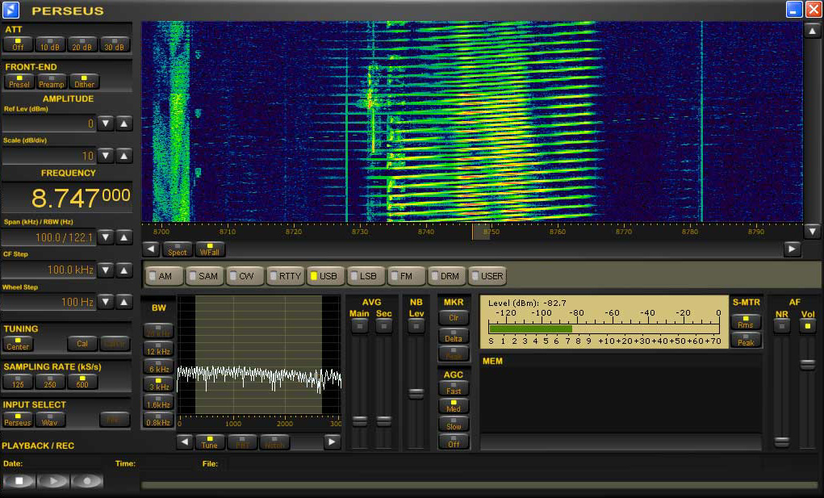Select LSB demodulation mode
The height and width of the screenshot is (498, 824).
(x=366, y=276)
